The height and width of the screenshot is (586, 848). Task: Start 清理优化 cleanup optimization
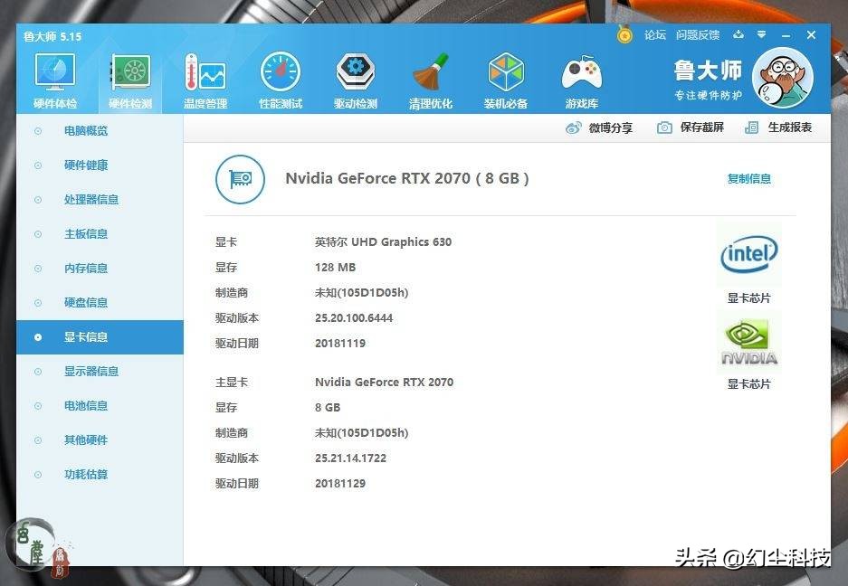(431, 77)
